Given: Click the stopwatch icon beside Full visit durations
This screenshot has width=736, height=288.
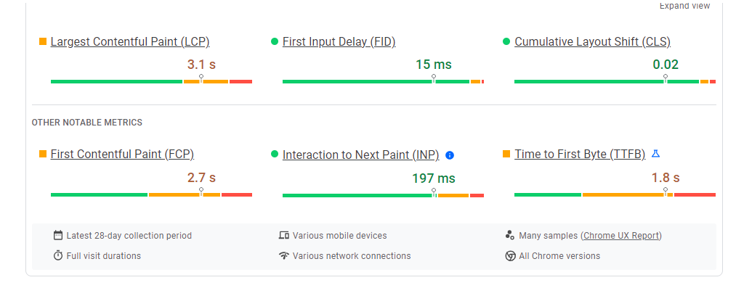Looking at the screenshot, I should tap(58, 255).
